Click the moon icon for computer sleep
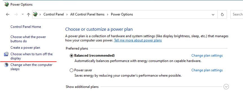 6,65
